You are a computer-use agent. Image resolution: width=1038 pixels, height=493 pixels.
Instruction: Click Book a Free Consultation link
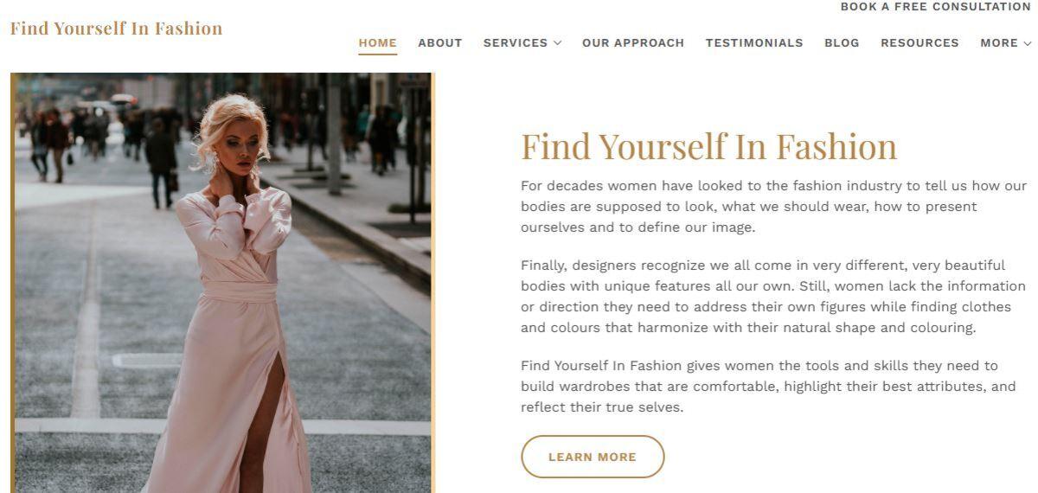[936, 7]
